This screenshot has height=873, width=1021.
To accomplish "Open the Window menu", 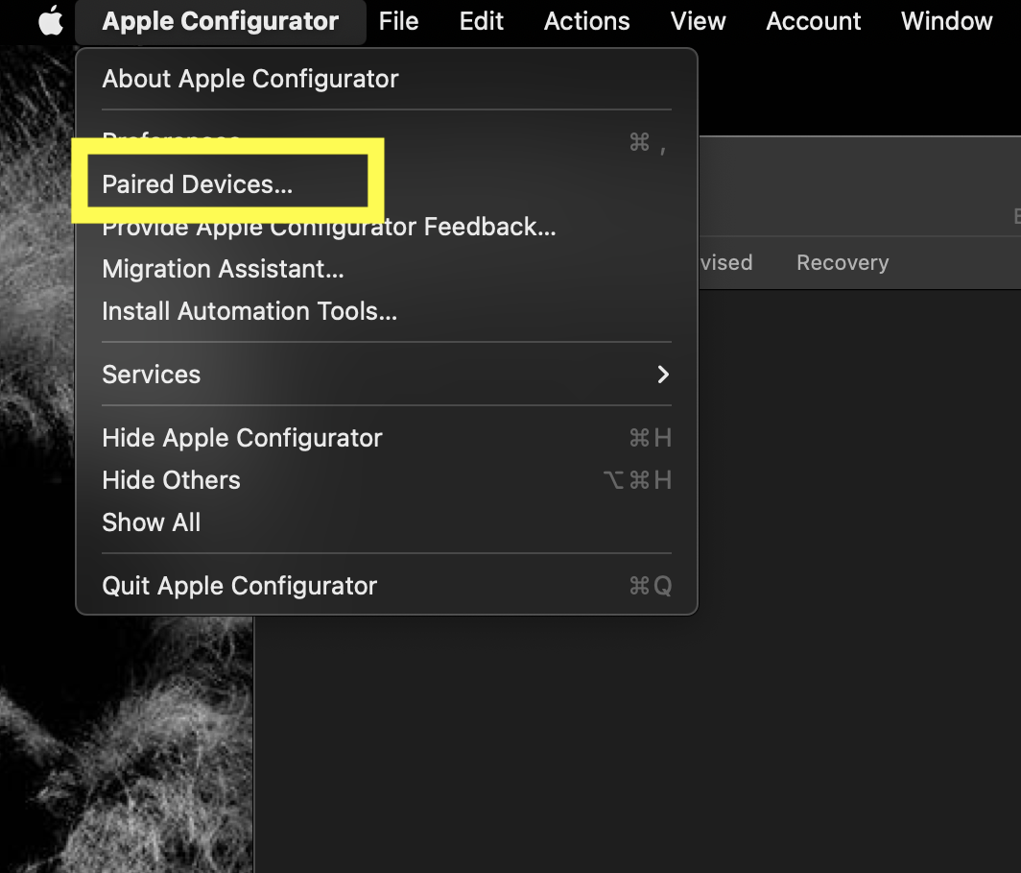I will (x=946, y=20).
